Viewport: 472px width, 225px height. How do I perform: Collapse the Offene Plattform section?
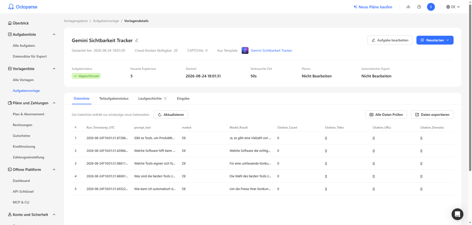pos(54,169)
